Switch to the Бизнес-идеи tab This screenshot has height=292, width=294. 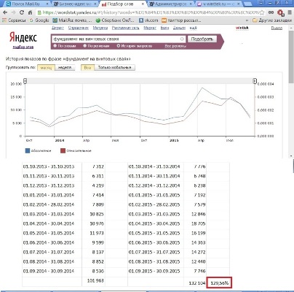75,4
